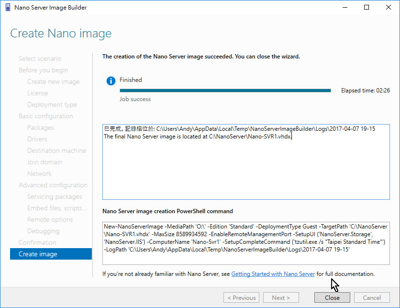Click the Nano Server Image Builder app icon
Viewport: 400px width, 308px height.
(8, 7)
